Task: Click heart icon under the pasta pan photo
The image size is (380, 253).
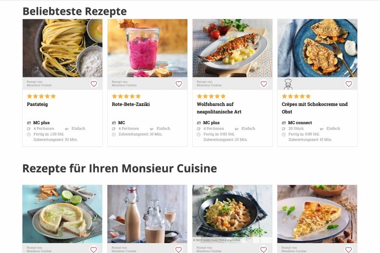Action: (x=264, y=249)
